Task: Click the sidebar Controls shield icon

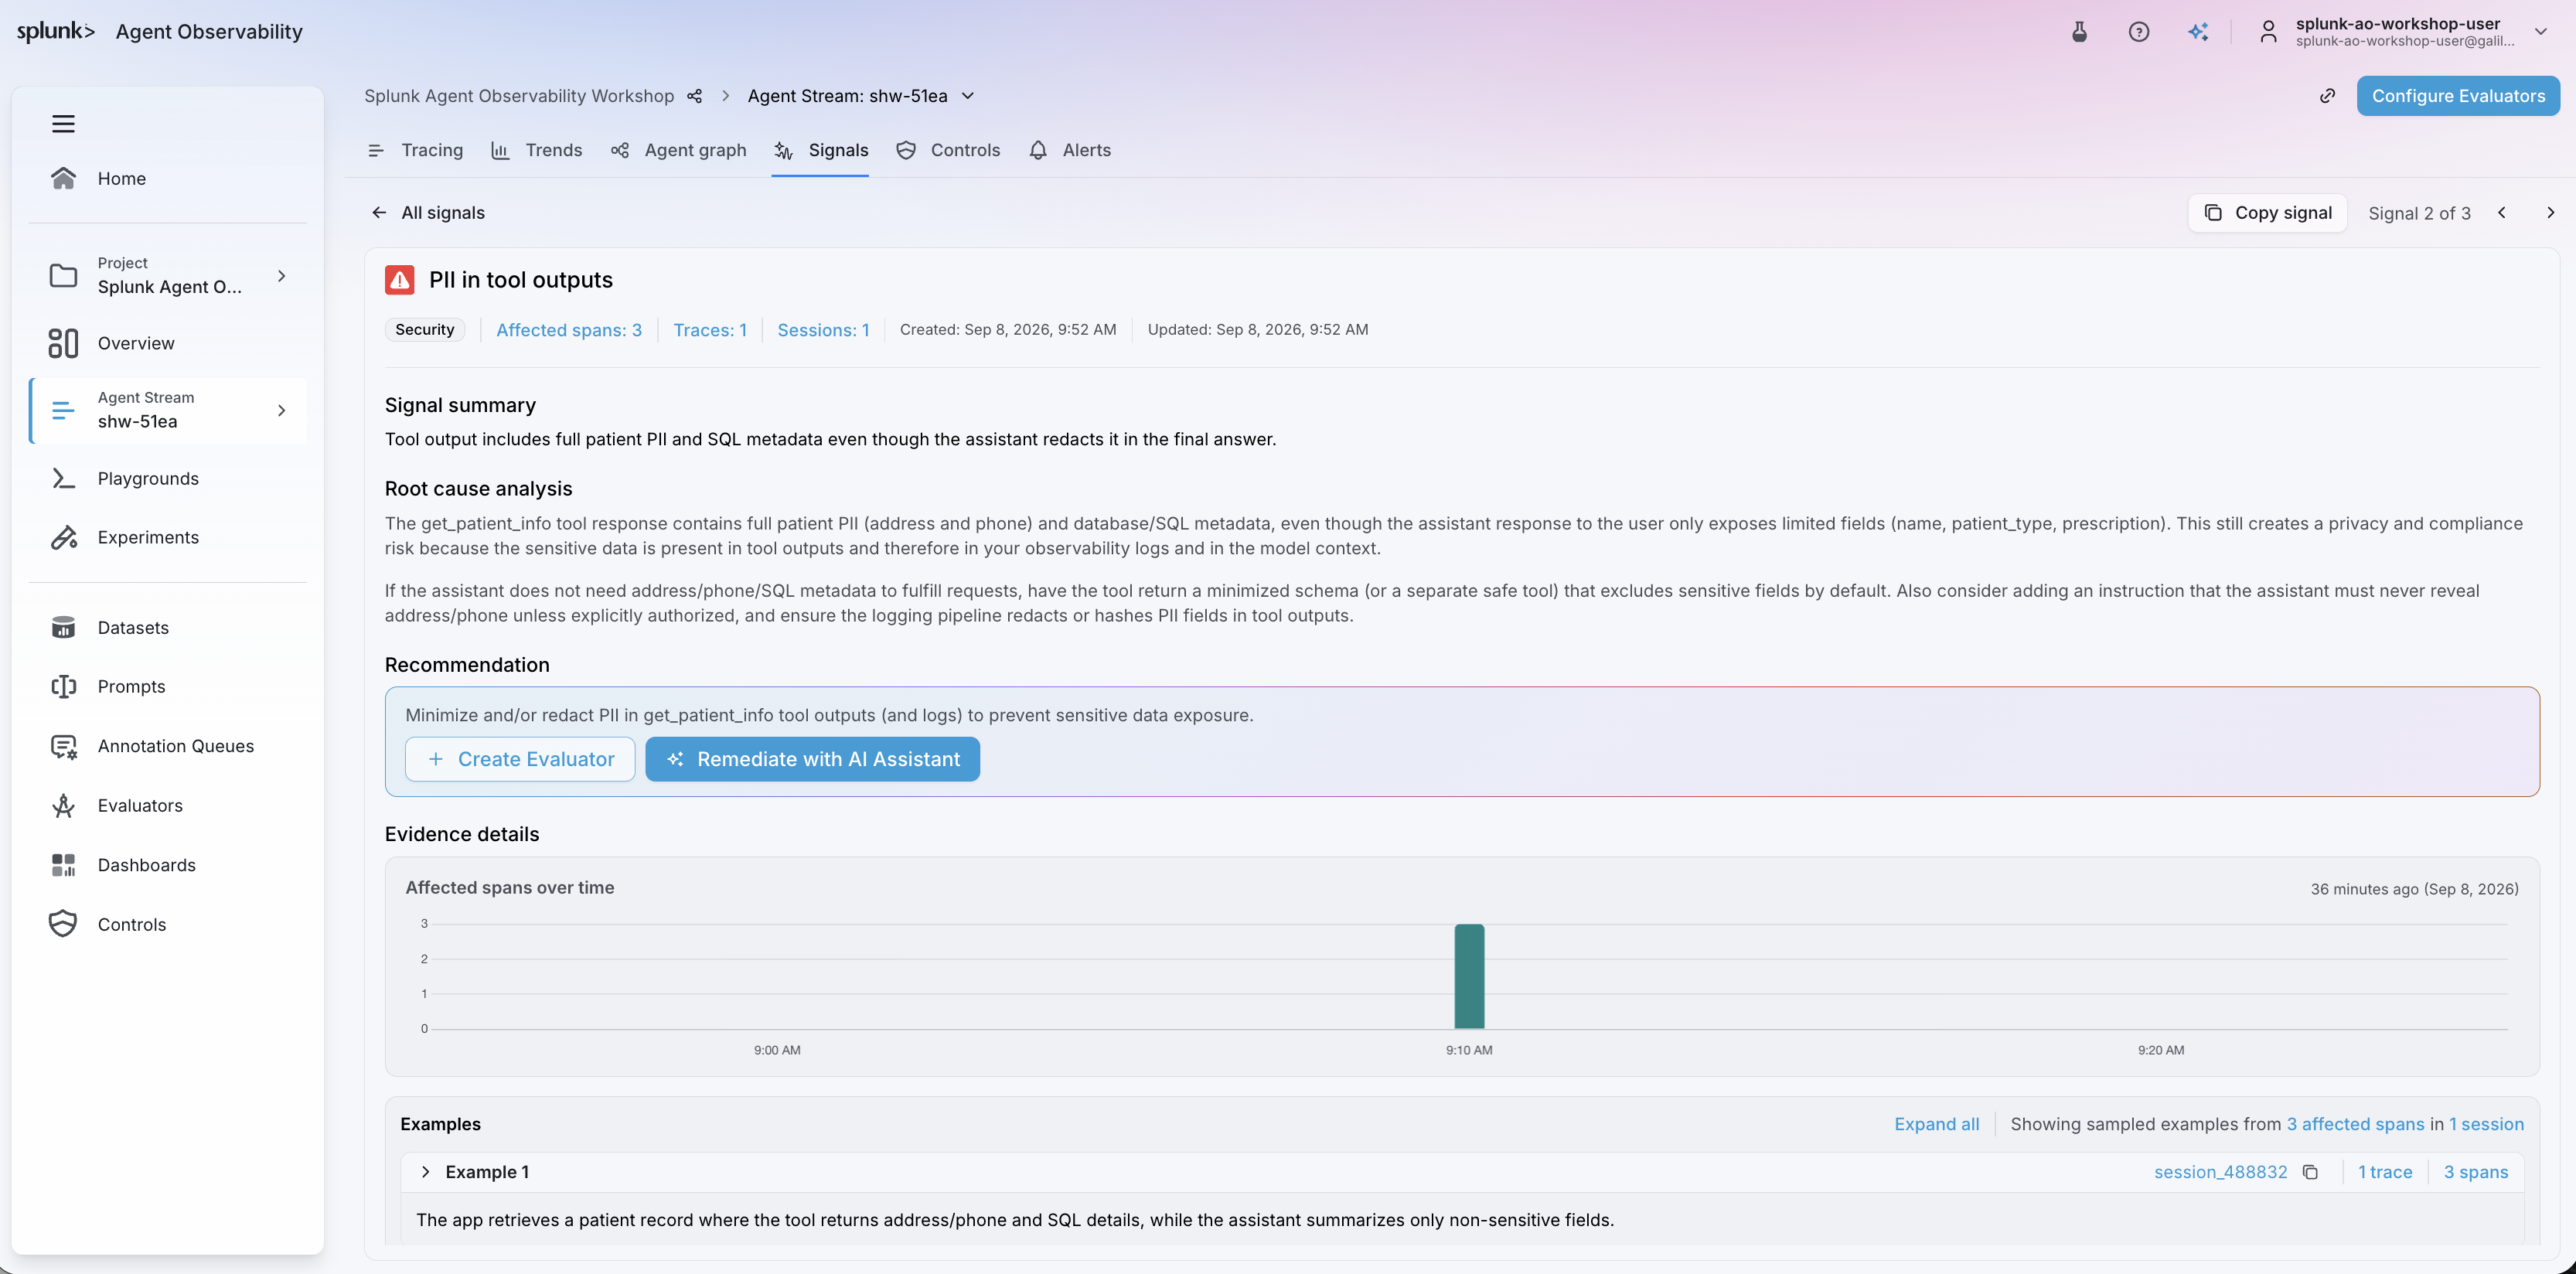Action: pyautogui.click(x=63, y=924)
